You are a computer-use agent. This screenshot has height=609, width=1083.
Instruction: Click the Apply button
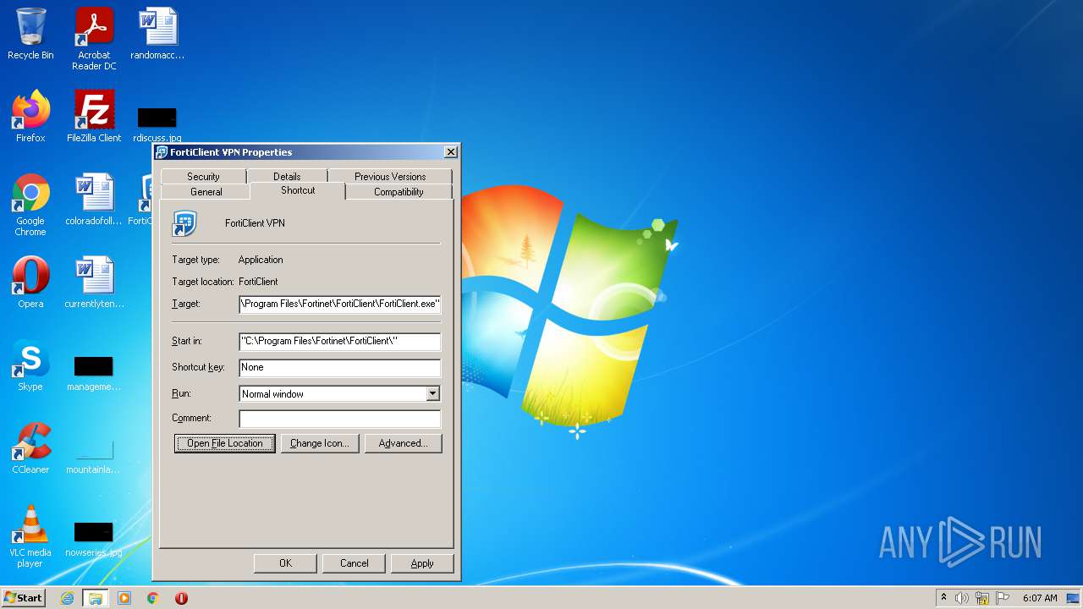[422, 563]
